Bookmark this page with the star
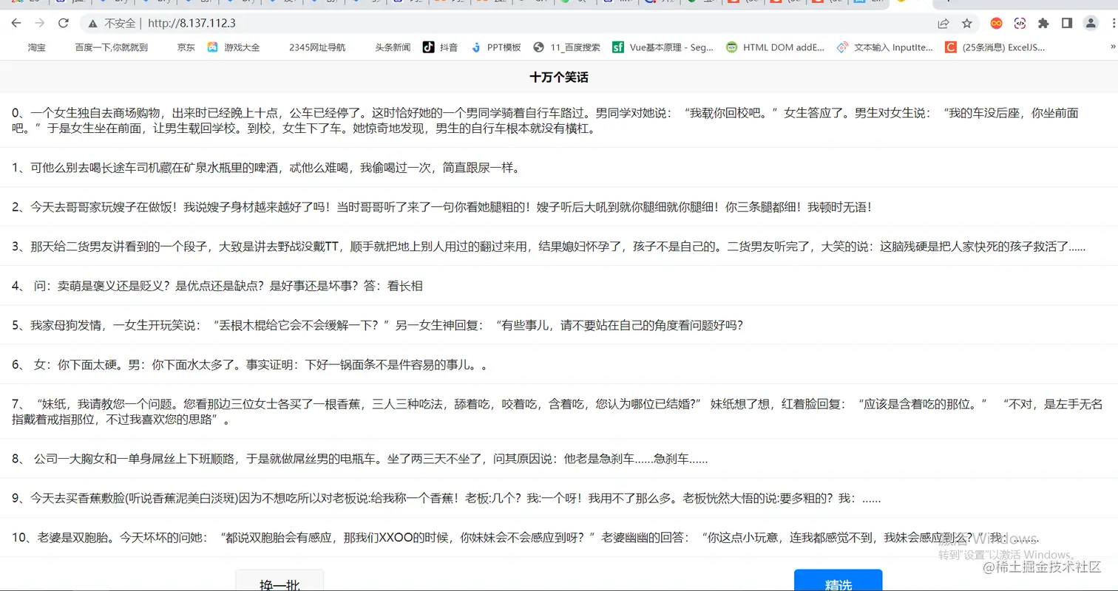Screen dimensions: 1118x591 [x=966, y=24]
